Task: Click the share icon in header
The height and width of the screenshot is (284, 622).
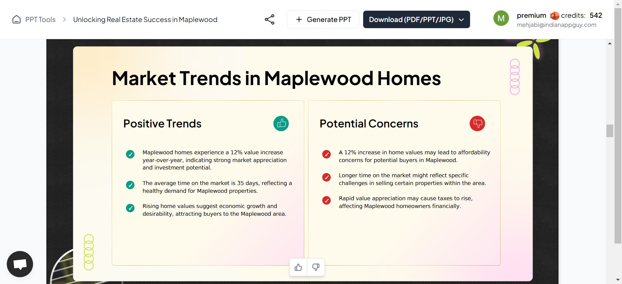Action: pyautogui.click(x=270, y=19)
